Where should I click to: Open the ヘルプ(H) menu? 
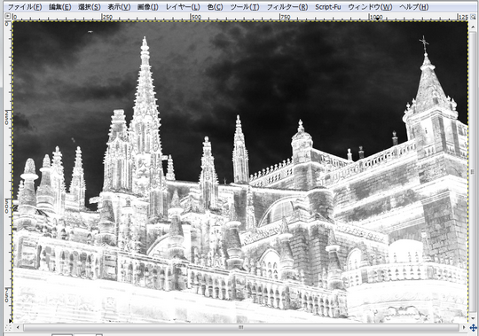tap(414, 7)
